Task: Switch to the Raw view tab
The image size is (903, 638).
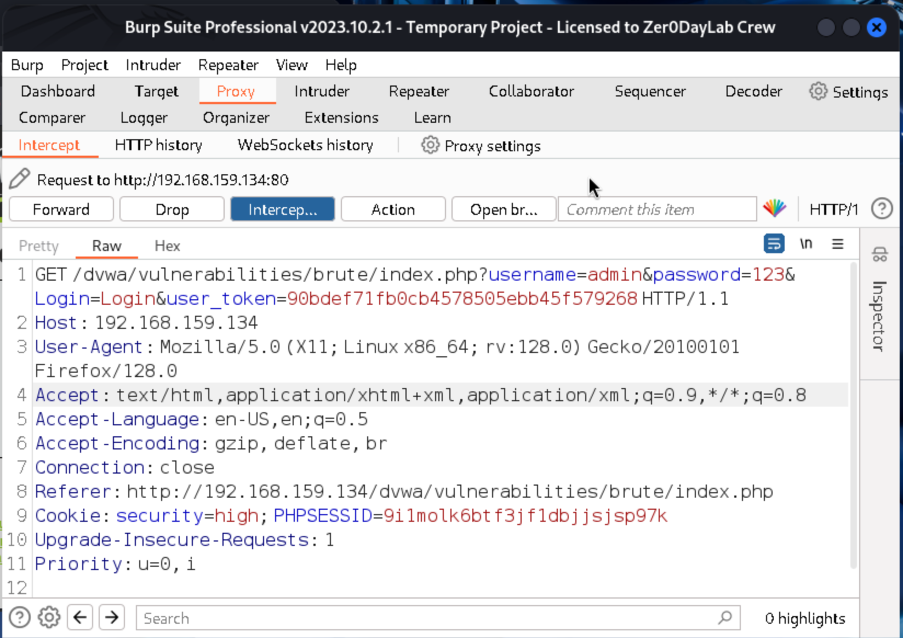Action: pyautogui.click(x=107, y=246)
